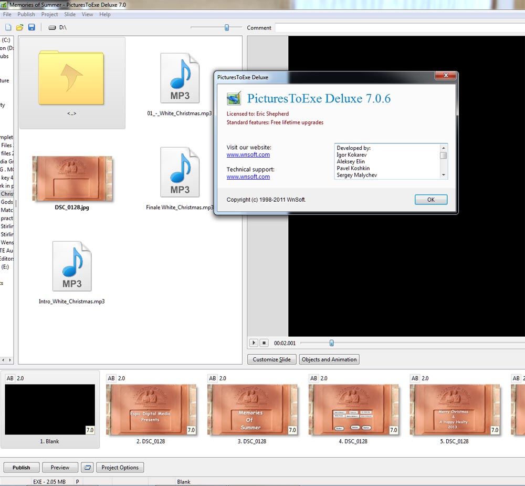Click OK in the About dialog

click(x=430, y=200)
